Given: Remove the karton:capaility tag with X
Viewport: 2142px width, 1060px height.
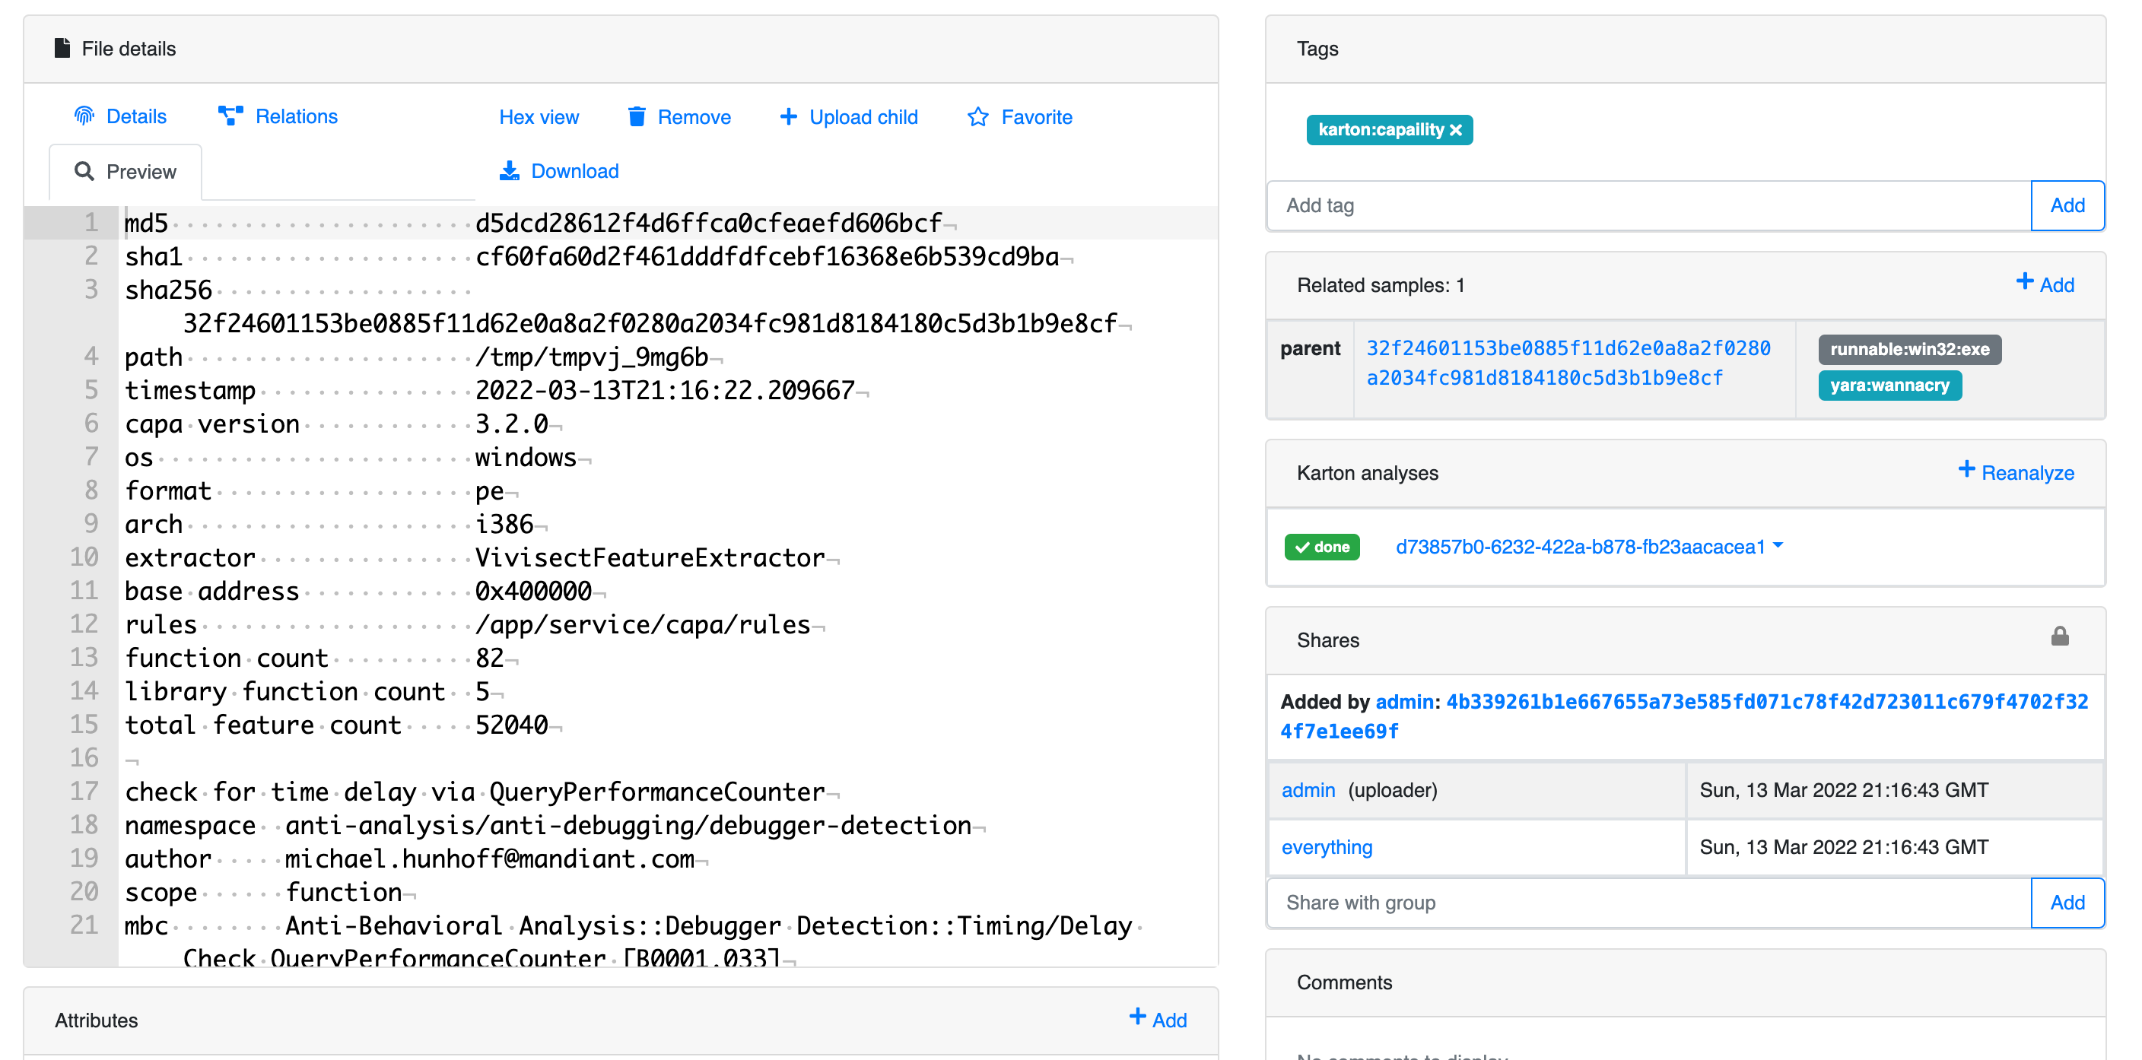Looking at the screenshot, I should click(1455, 131).
